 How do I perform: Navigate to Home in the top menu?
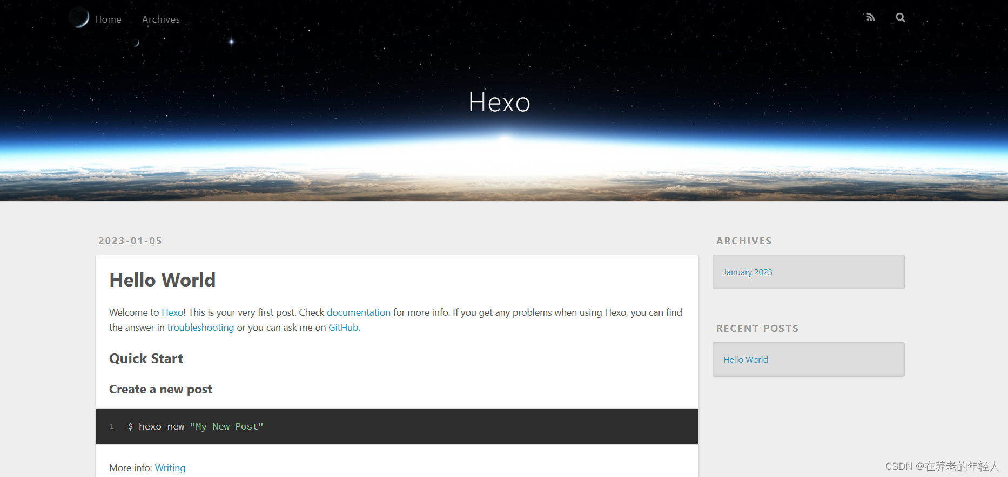pyautogui.click(x=108, y=19)
